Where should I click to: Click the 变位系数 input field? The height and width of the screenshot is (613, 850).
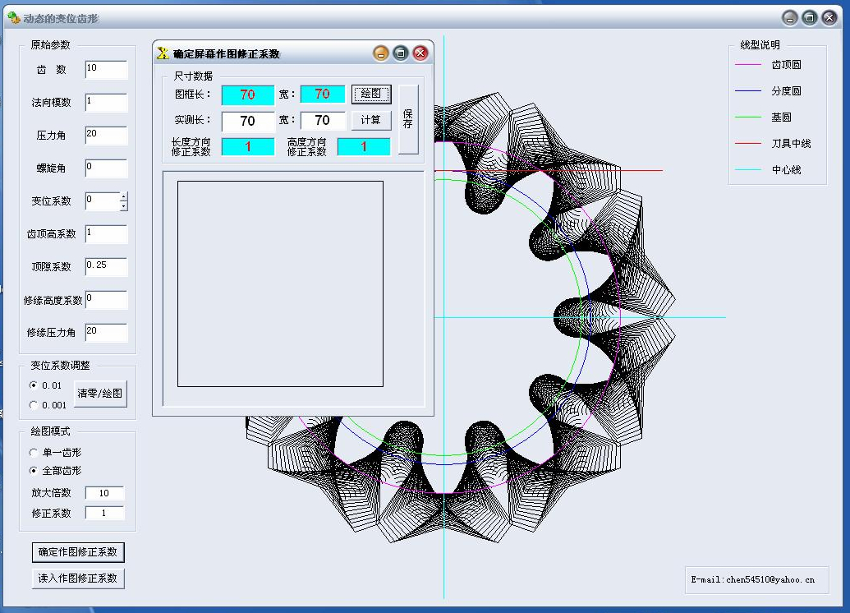103,201
